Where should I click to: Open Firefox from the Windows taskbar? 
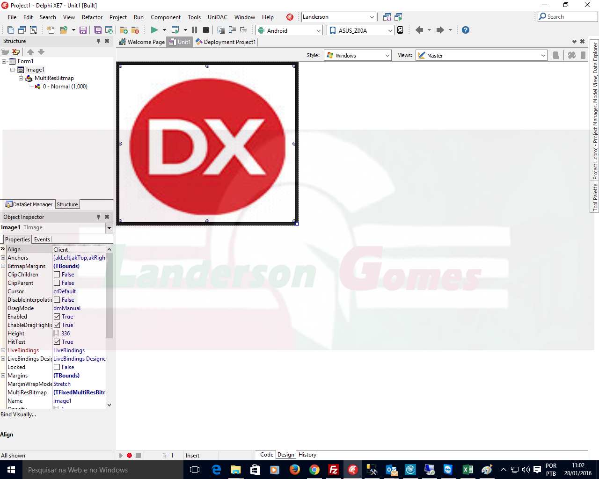point(294,470)
